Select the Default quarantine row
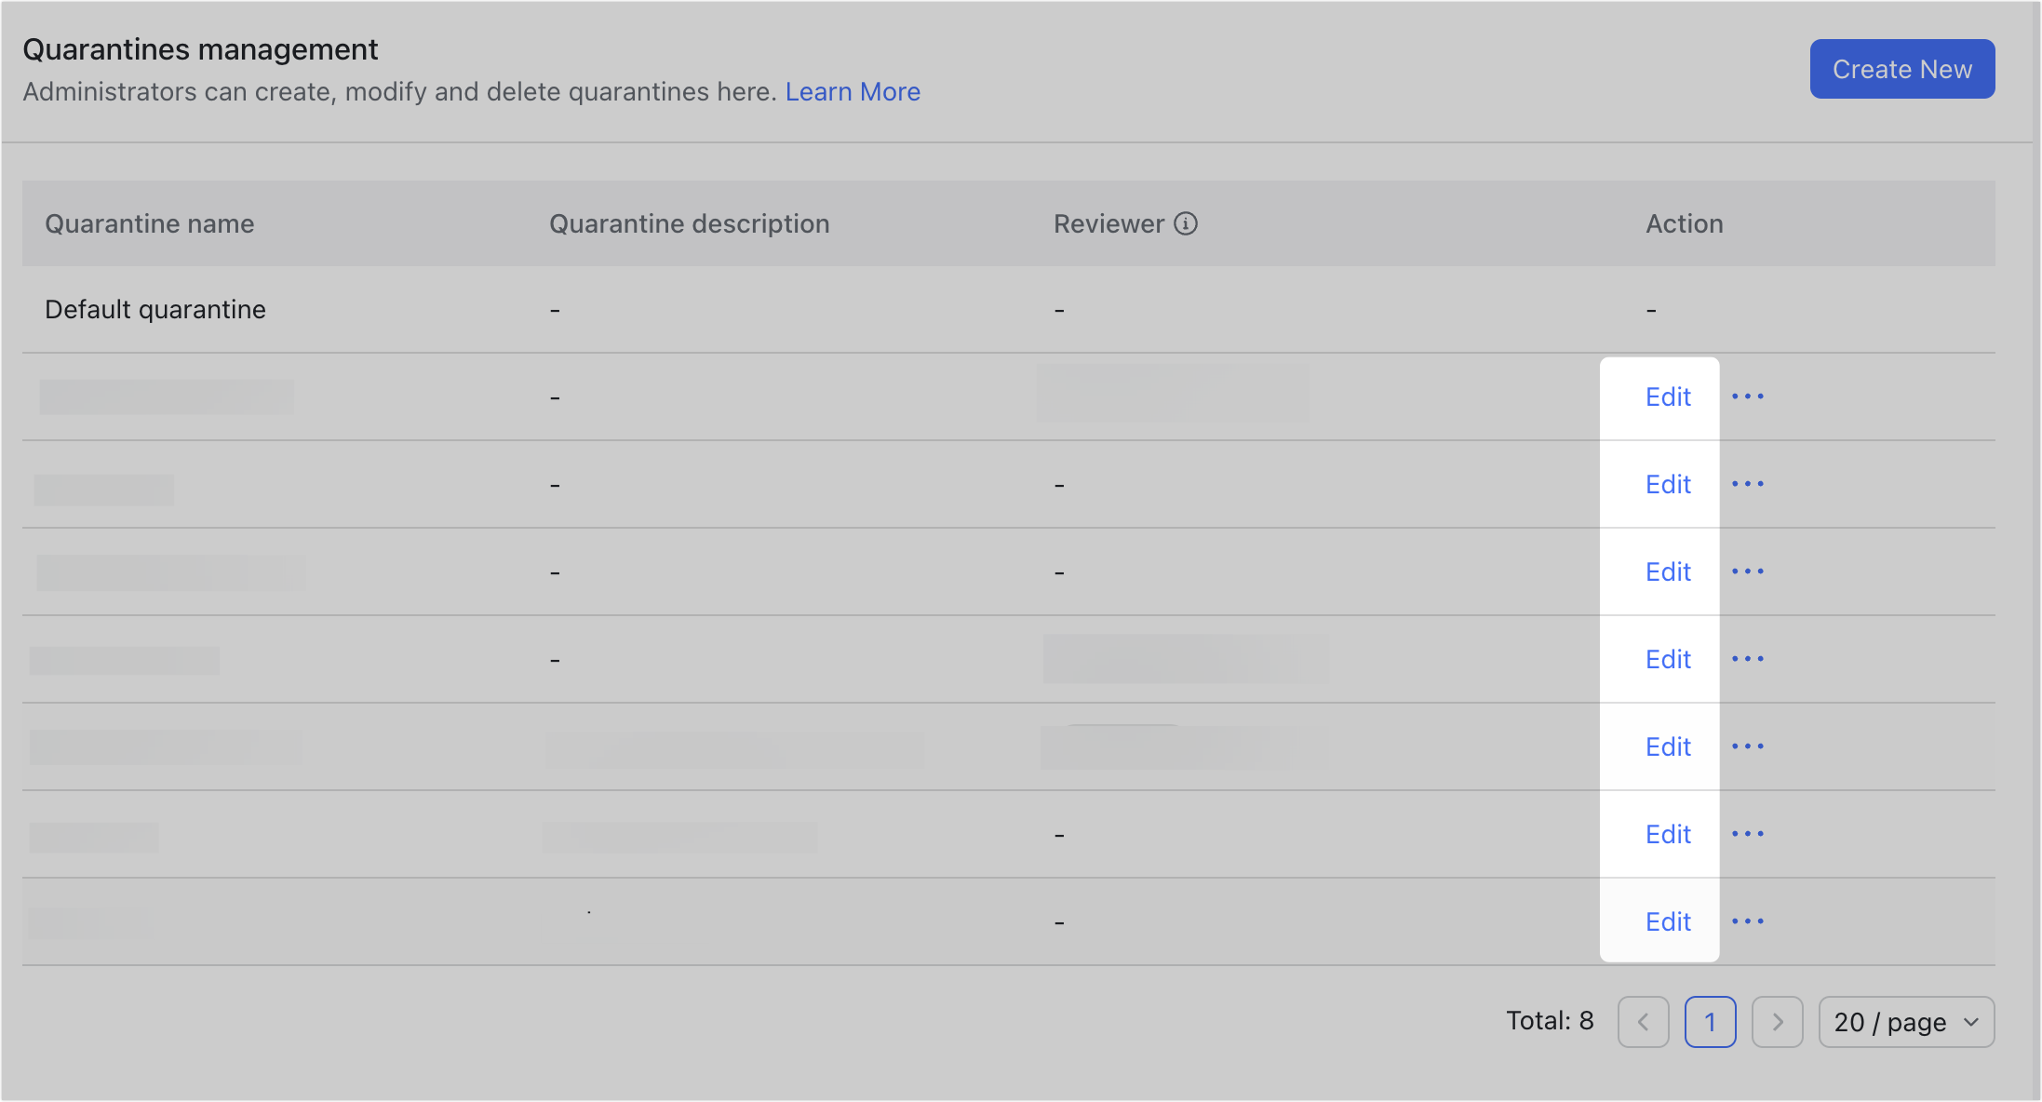 click(155, 308)
